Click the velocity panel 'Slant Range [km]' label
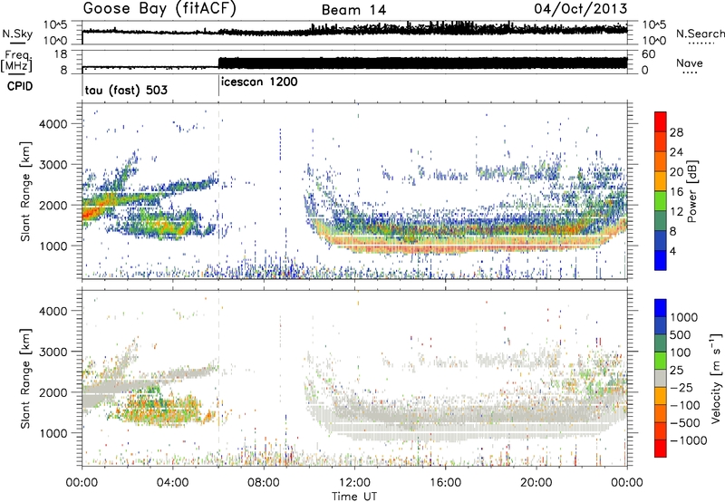The height and width of the screenshot is (502, 725). pos(25,378)
